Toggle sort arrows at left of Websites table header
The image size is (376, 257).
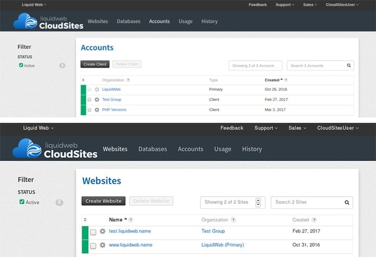tap(85, 220)
